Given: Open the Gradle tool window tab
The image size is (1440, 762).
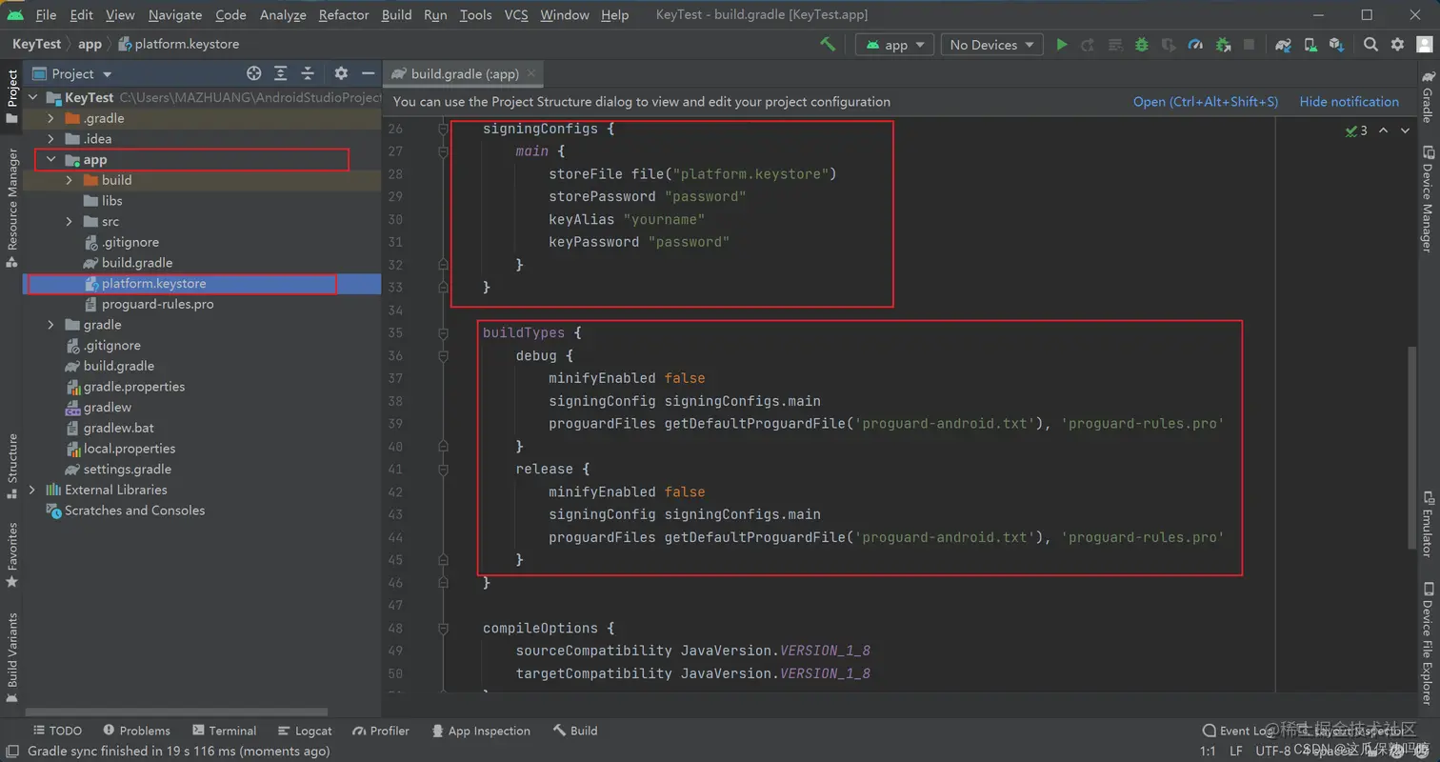Looking at the screenshot, I should [x=1428, y=97].
